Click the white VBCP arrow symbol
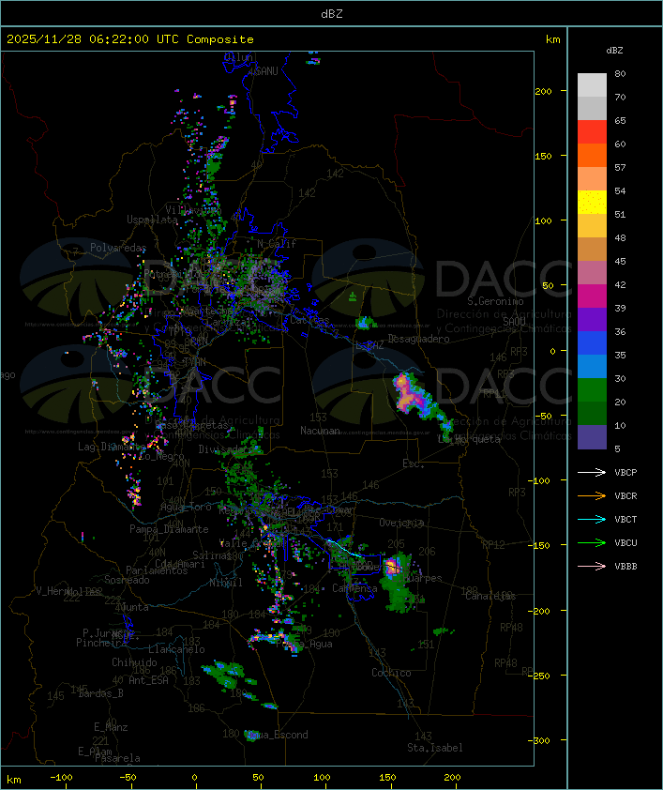 [x=592, y=472]
